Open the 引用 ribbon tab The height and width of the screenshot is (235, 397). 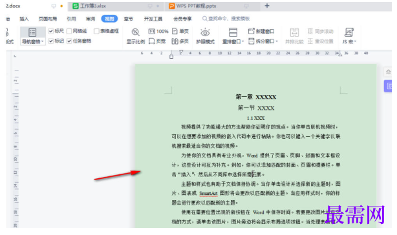71,19
